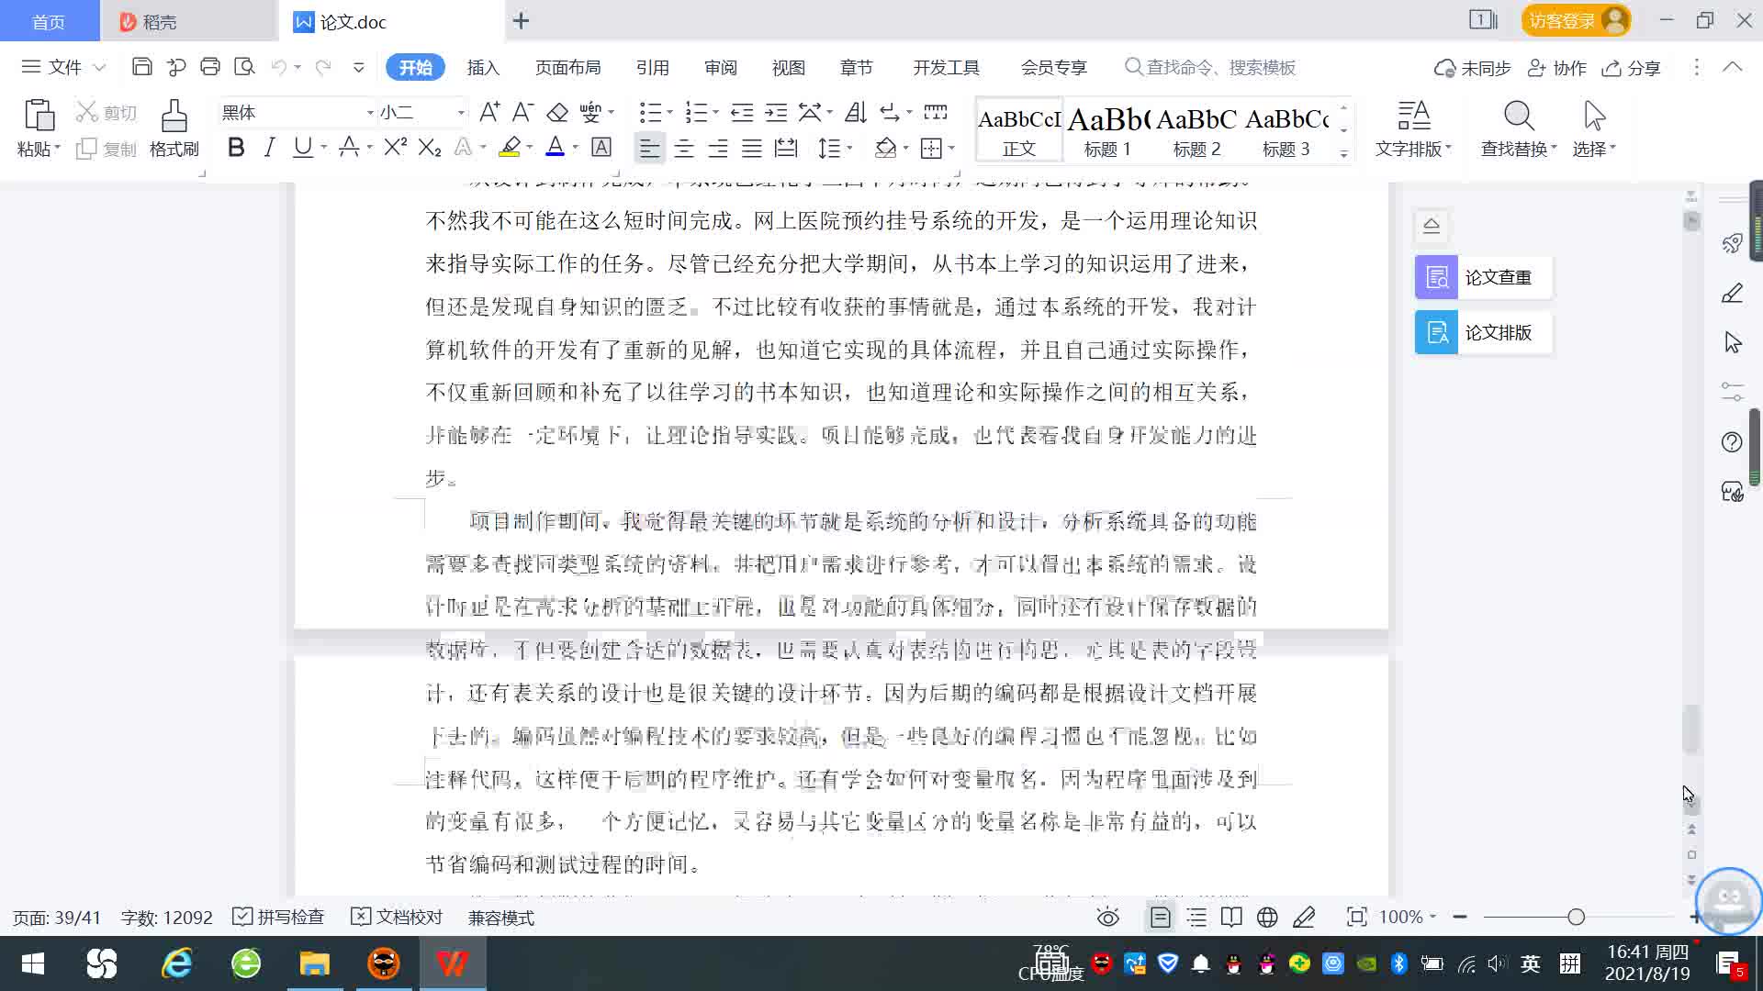The image size is (1763, 991).
Task: Expand the 100% zoom level dropdown
Action: [x=1432, y=917]
